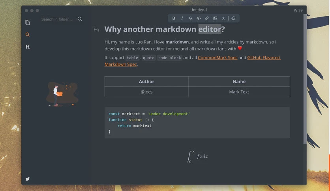Click the H3 heading level marker
The image size is (330, 191).
(x=96, y=30)
